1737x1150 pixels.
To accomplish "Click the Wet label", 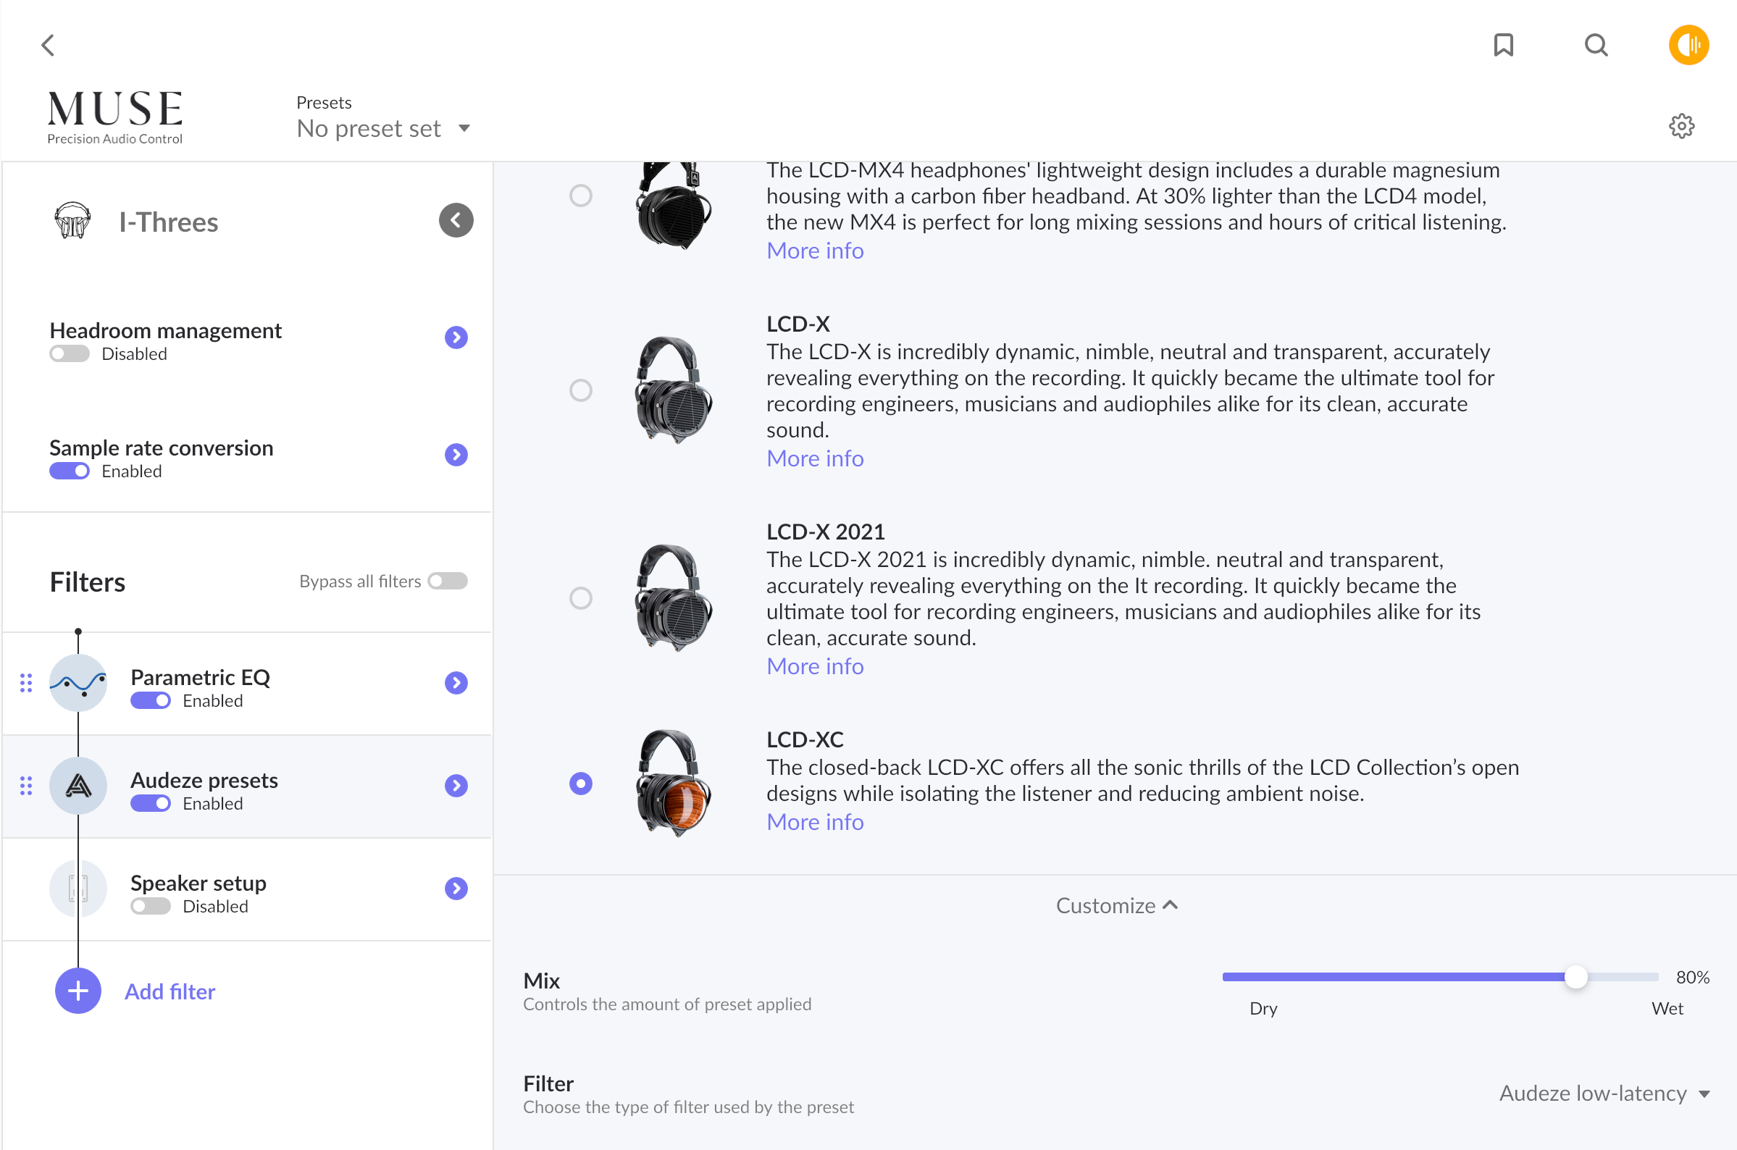I will tap(1667, 1009).
